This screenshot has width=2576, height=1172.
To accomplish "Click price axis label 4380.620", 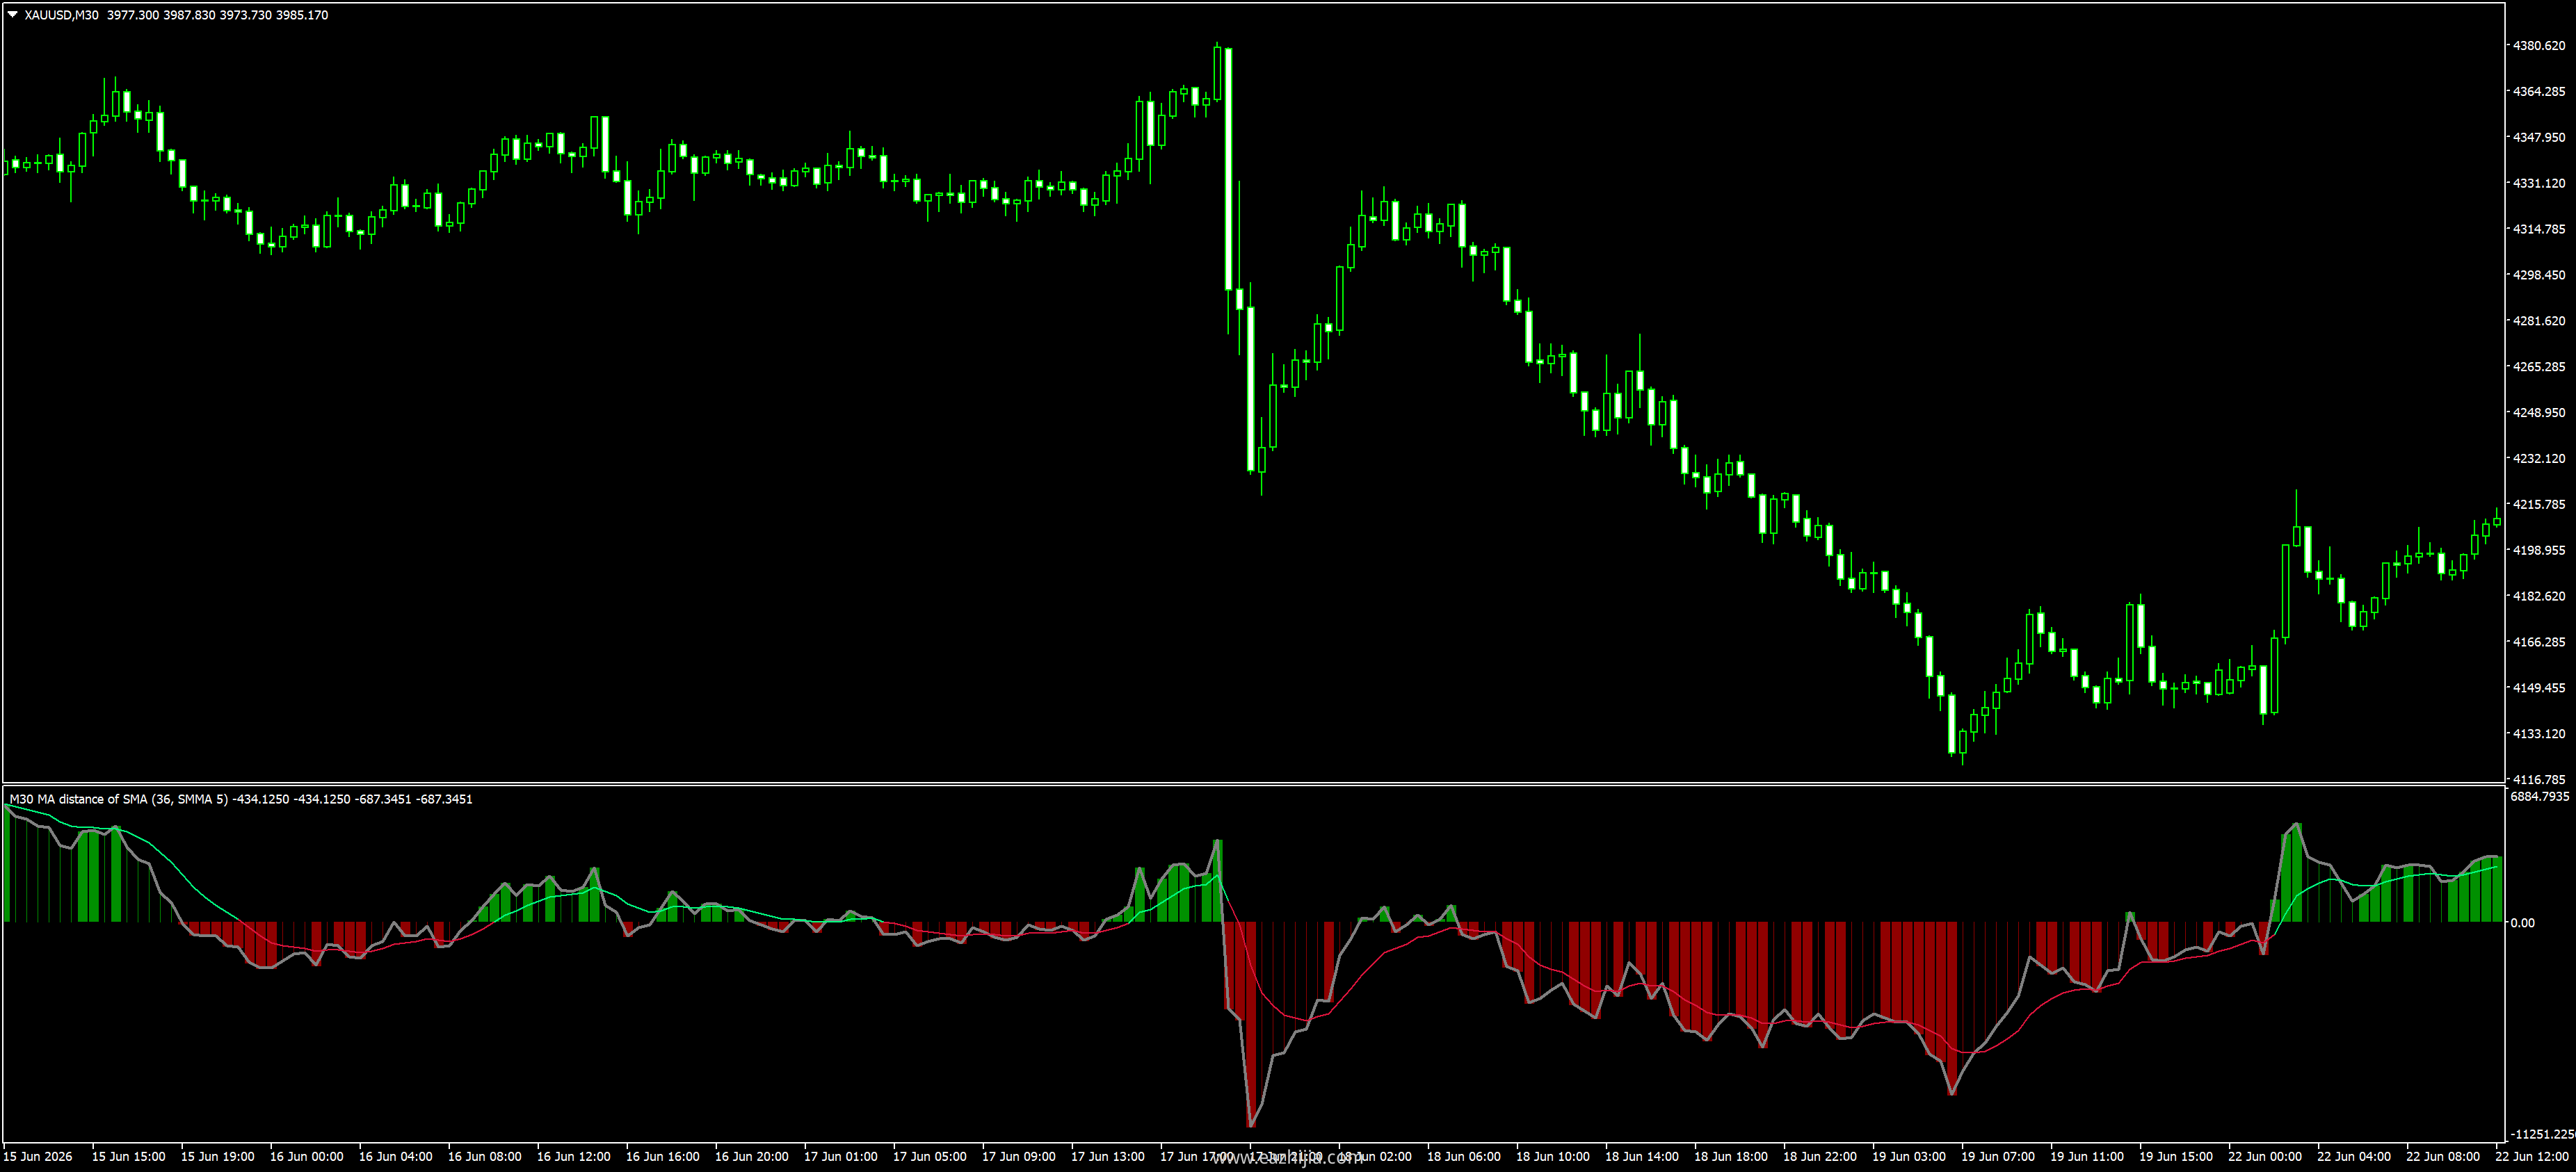I will pyautogui.click(x=2539, y=46).
